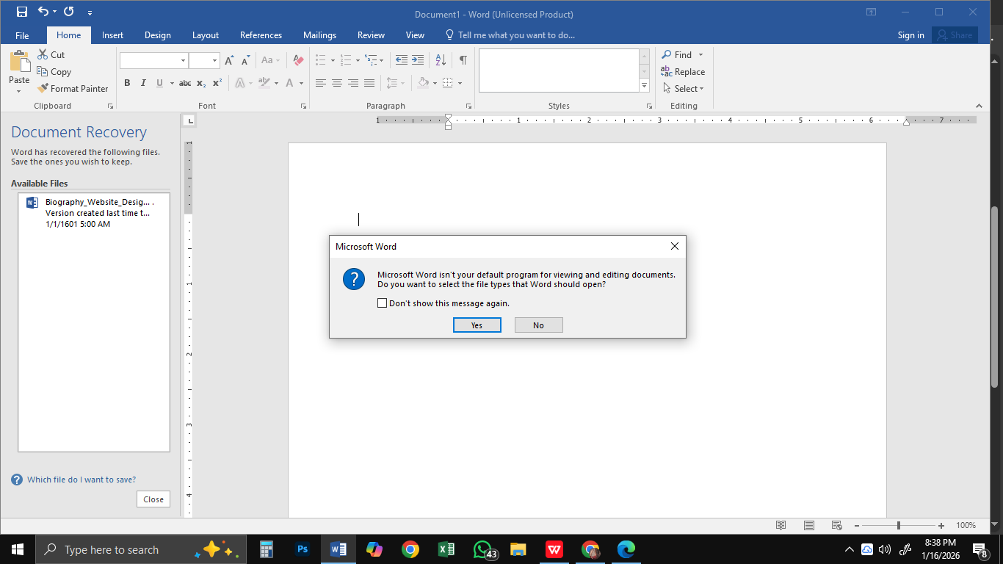Switch to the References tab
Viewport: 1003px width, 564px height.
(x=261, y=35)
